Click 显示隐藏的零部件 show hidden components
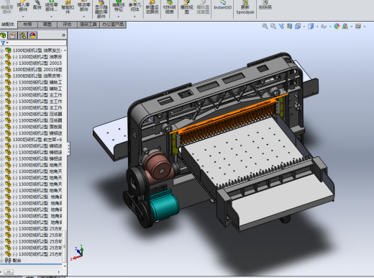 click(101, 9)
